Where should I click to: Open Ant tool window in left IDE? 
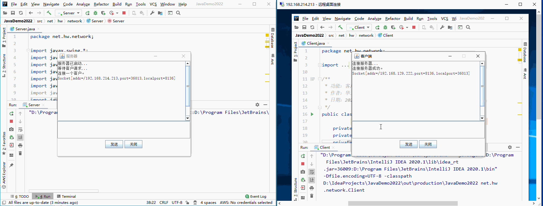(x=272, y=59)
